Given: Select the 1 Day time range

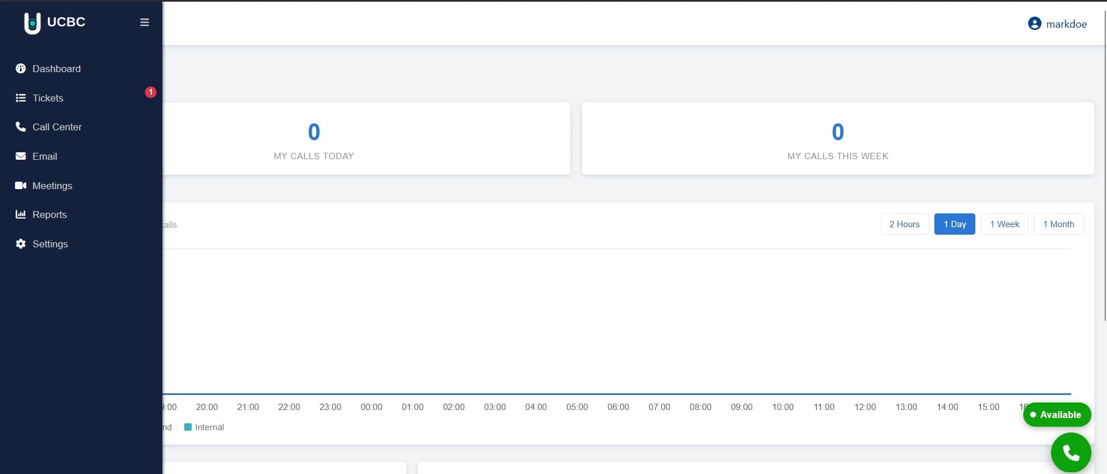Looking at the screenshot, I should click(x=955, y=224).
